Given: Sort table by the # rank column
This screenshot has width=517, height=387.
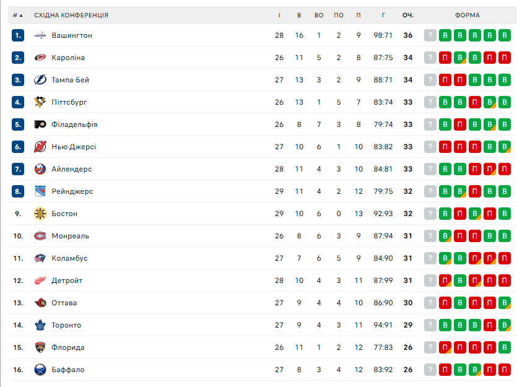Looking at the screenshot, I should (x=18, y=15).
